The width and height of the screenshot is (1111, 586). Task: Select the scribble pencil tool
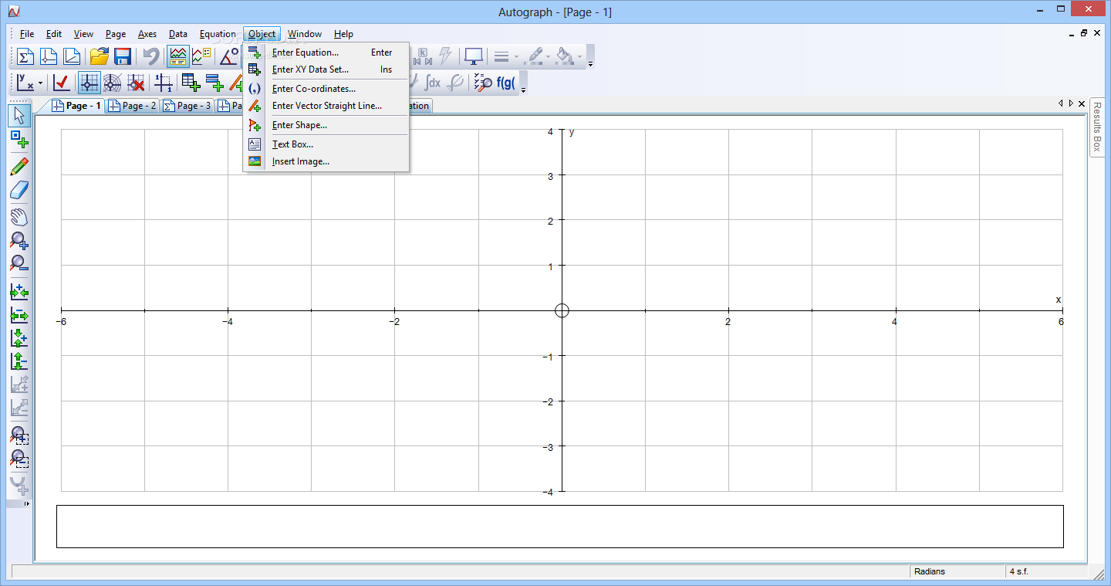click(19, 166)
